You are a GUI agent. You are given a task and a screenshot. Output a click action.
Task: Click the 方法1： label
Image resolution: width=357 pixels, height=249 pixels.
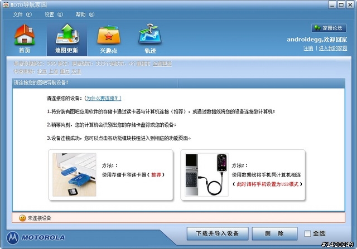[x=109, y=165]
